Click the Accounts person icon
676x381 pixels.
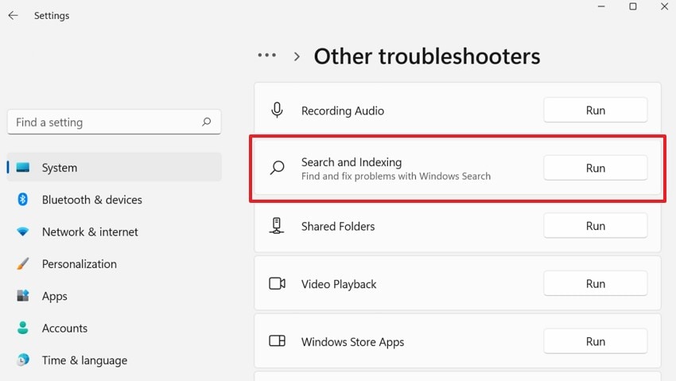tap(23, 328)
